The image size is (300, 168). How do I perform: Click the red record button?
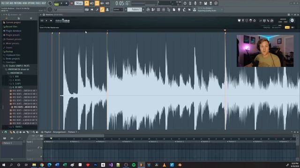[x=72, y=3]
